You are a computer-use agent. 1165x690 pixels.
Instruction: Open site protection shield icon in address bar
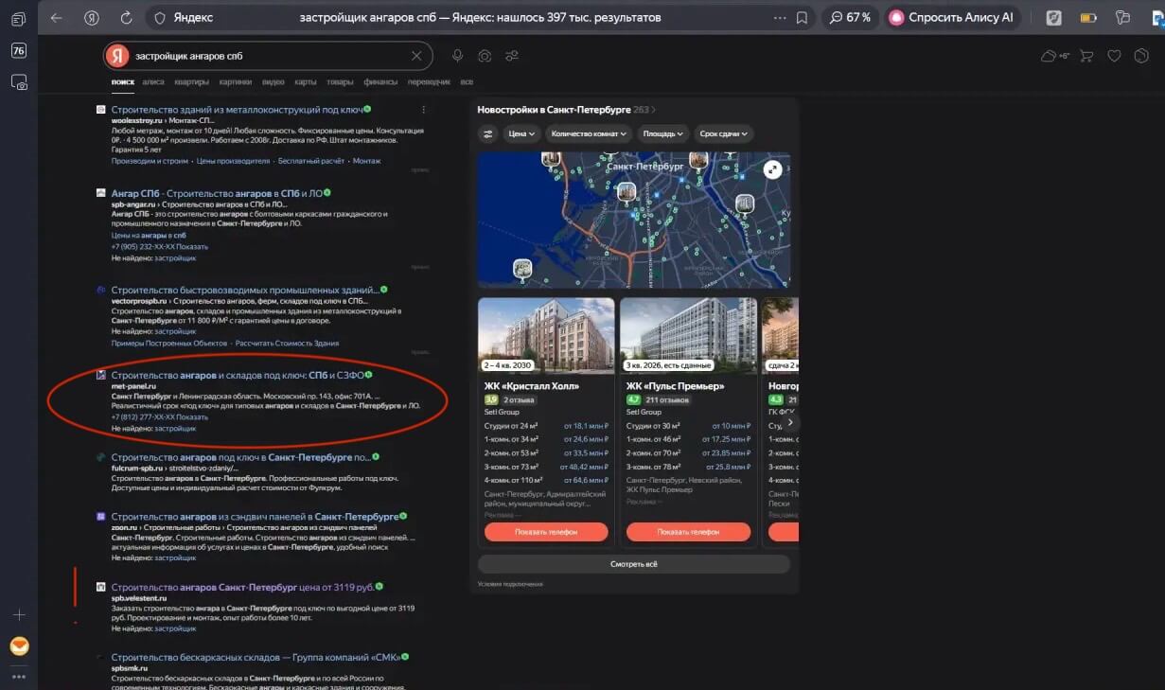[x=160, y=18]
